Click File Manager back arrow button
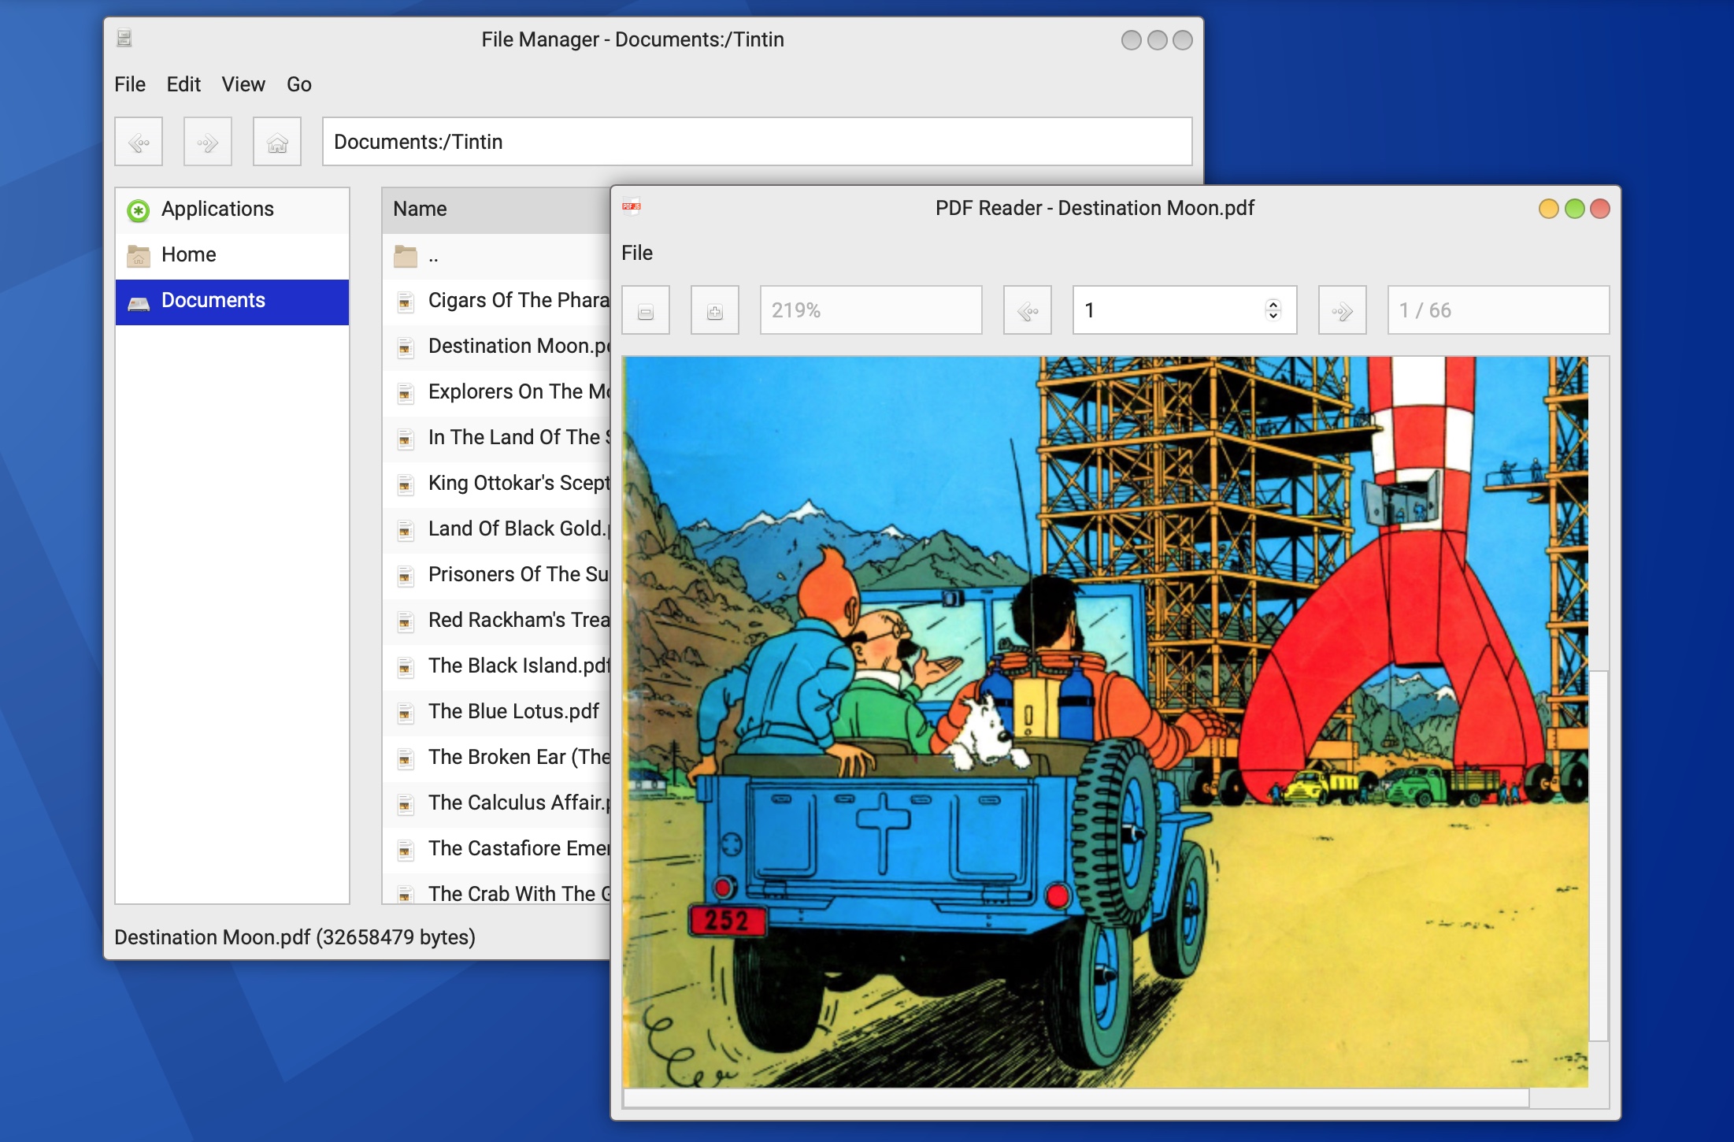Viewport: 1734px width, 1142px height. click(139, 143)
